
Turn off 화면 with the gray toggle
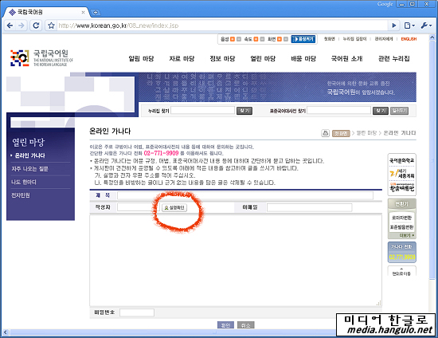(x=286, y=39)
